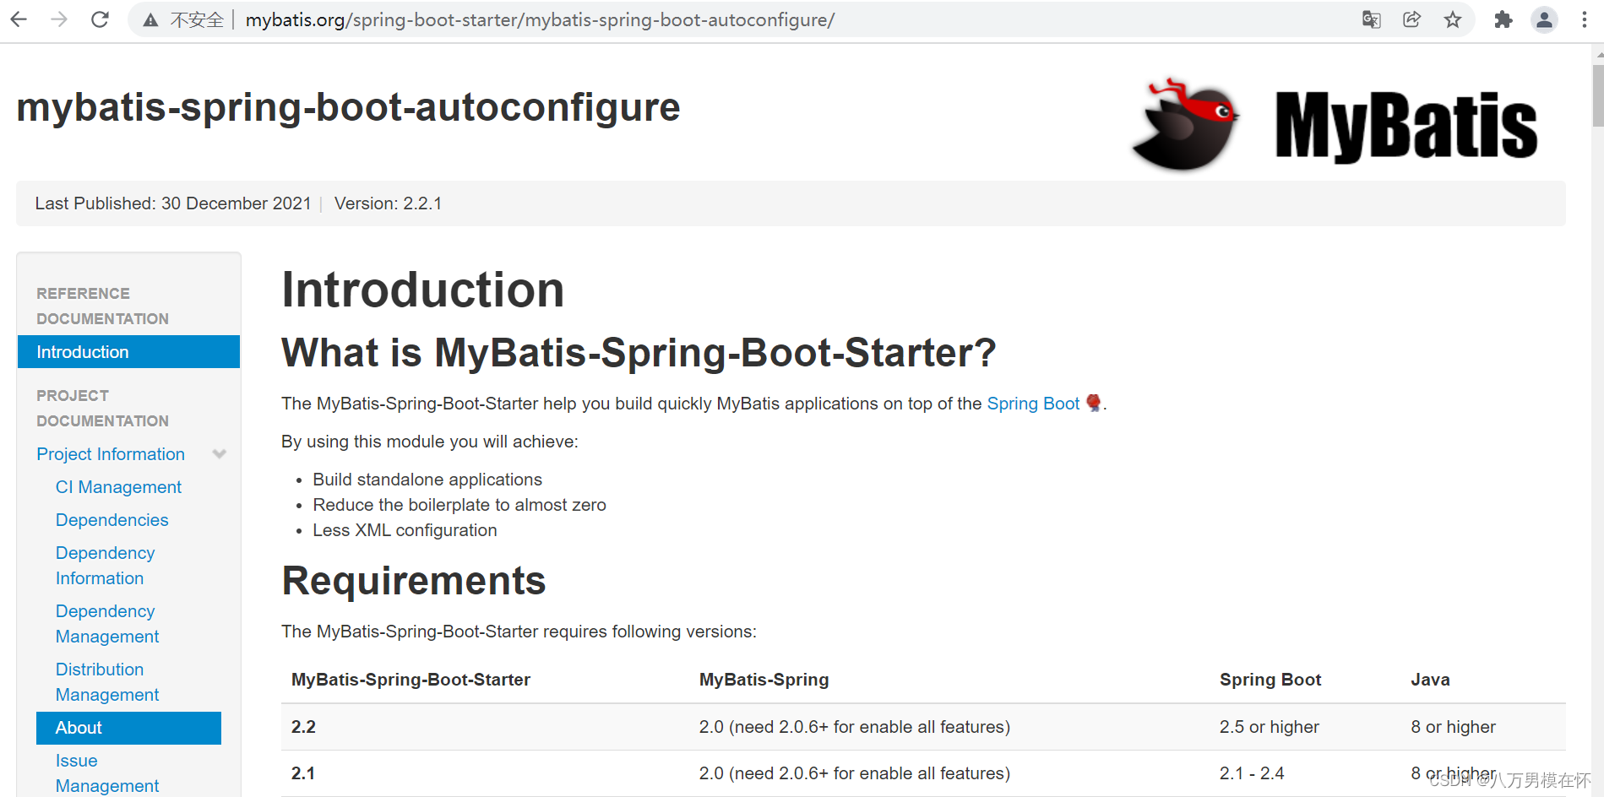Click the external link icon after Spring Boot

click(x=1093, y=403)
